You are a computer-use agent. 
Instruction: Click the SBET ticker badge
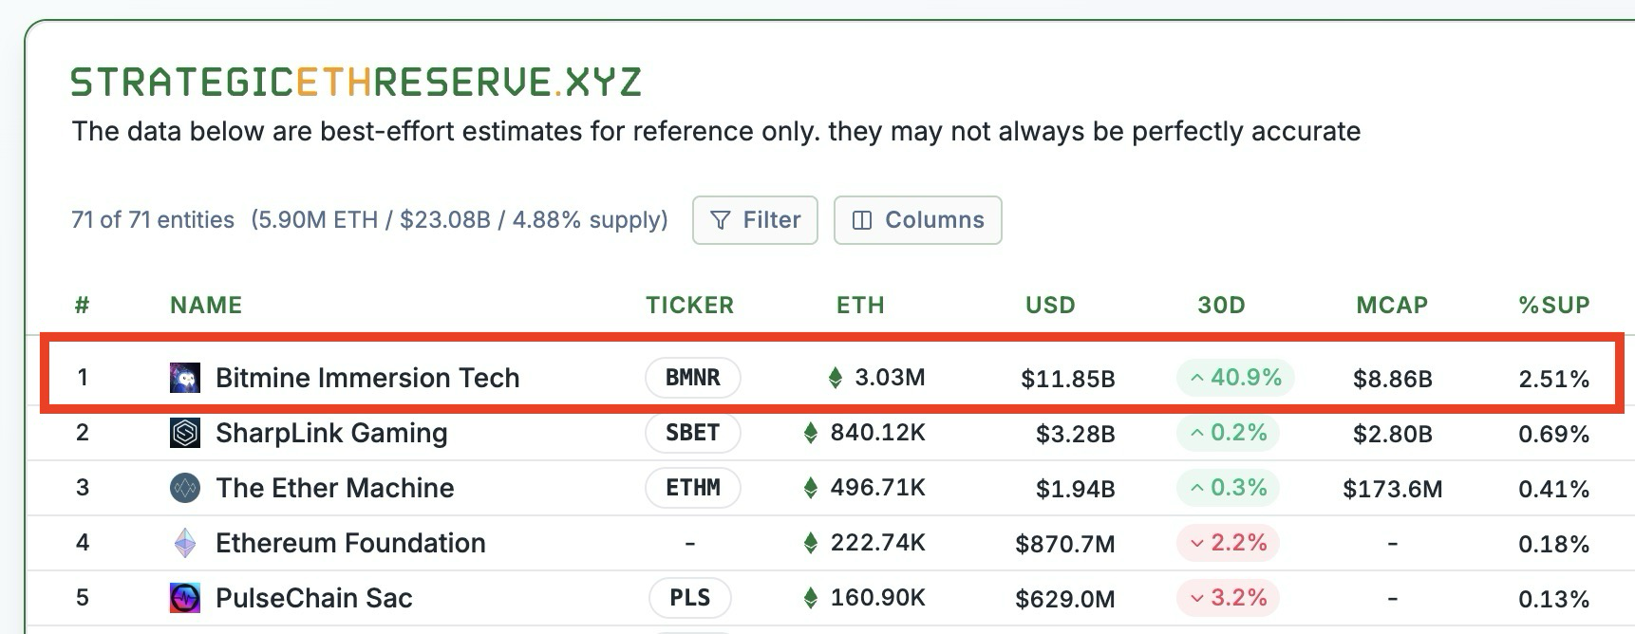tap(692, 433)
